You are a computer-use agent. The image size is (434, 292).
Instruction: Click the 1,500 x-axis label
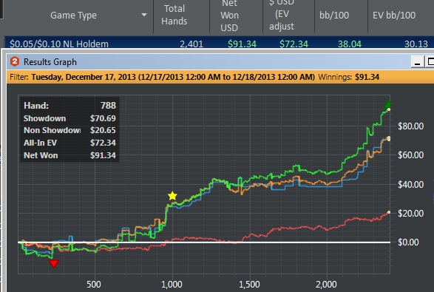(x=249, y=285)
